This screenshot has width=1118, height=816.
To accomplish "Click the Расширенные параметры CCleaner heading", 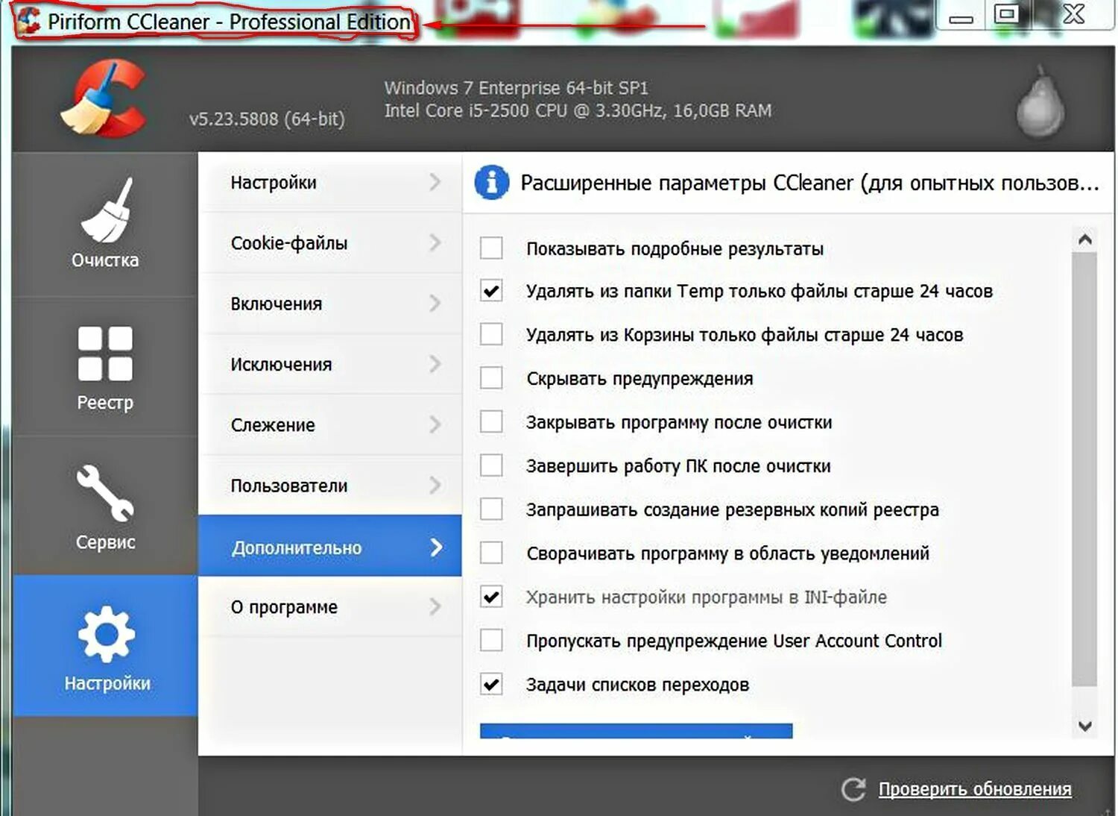I will (809, 183).
